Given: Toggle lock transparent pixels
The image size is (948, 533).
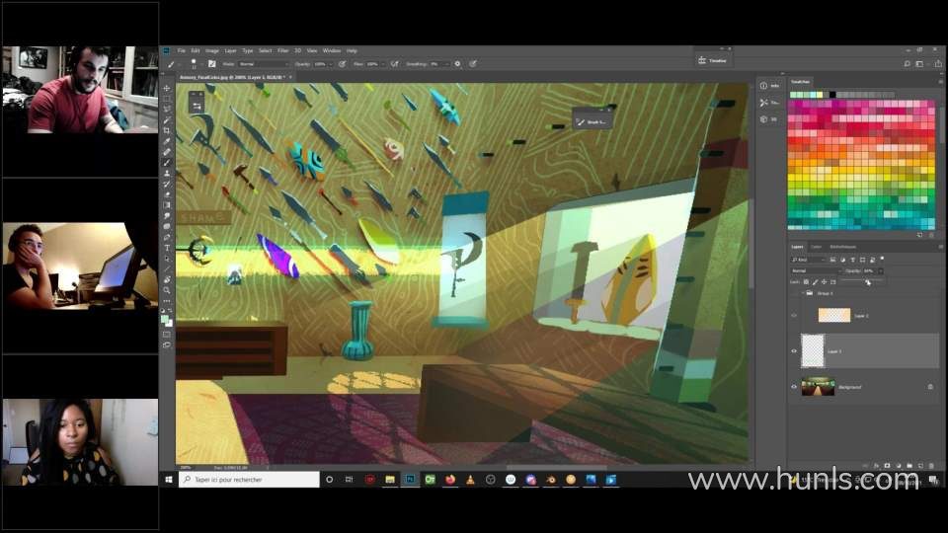Looking at the screenshot, I should [806, 282].
